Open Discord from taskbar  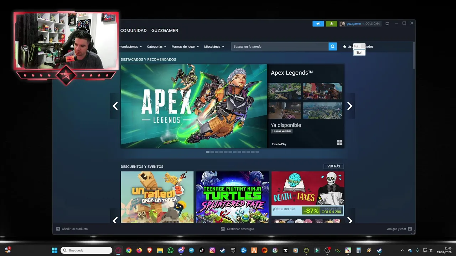(181, 250)
